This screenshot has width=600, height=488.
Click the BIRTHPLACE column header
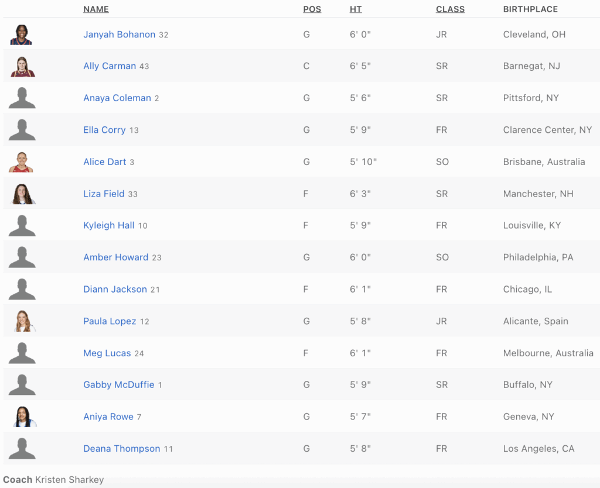click(x=530, y=9)
